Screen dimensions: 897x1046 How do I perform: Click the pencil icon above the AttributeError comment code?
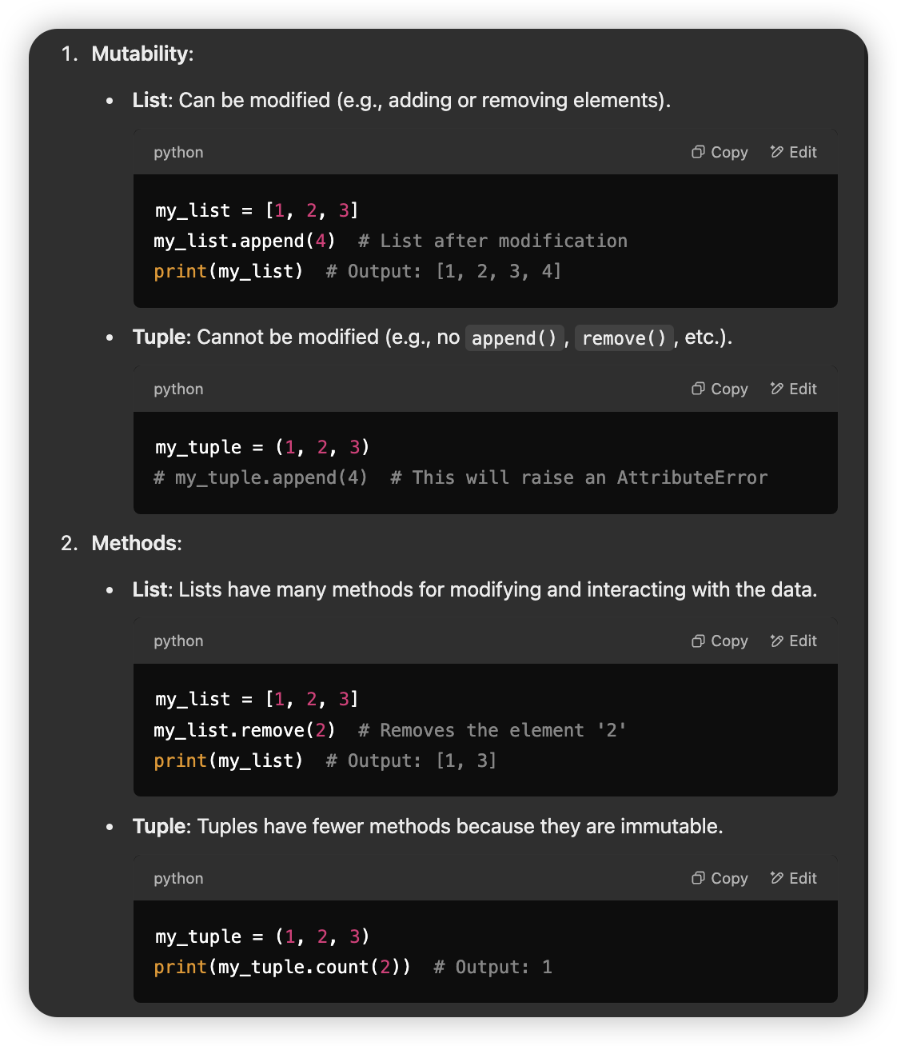click(776, 389)
